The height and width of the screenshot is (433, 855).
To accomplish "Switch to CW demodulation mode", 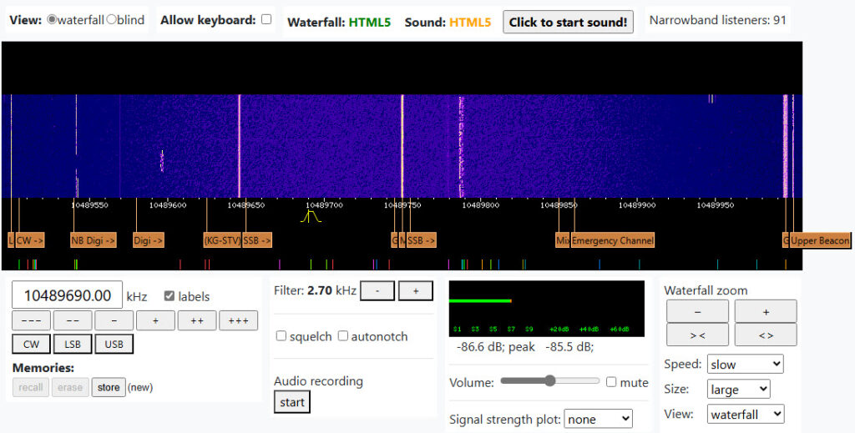I will tap(31, 344).
